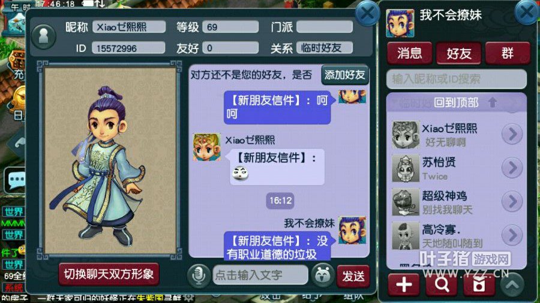
Task: Expand 苏怡贤 friend entry arrow
Action: (512, 168)
